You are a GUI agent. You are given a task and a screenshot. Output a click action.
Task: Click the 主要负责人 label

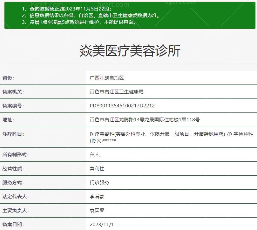click(x=16, y=210)
